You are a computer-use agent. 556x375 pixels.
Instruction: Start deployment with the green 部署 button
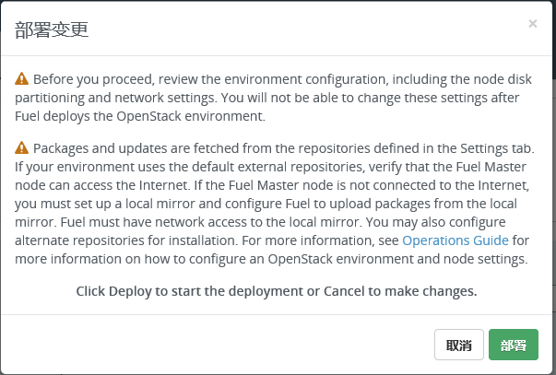[514, 345]
